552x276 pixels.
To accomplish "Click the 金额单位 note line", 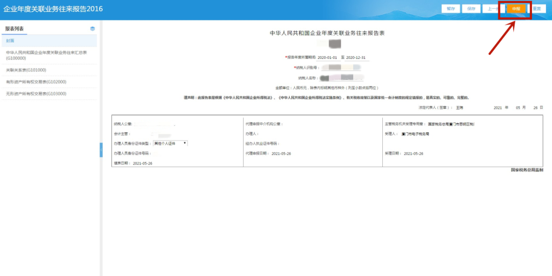I will pyautogui.click(x=327, y=88).
